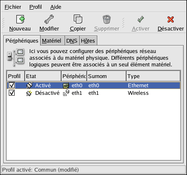
Task: Open the Aide menu
Action: pos(56,7)
